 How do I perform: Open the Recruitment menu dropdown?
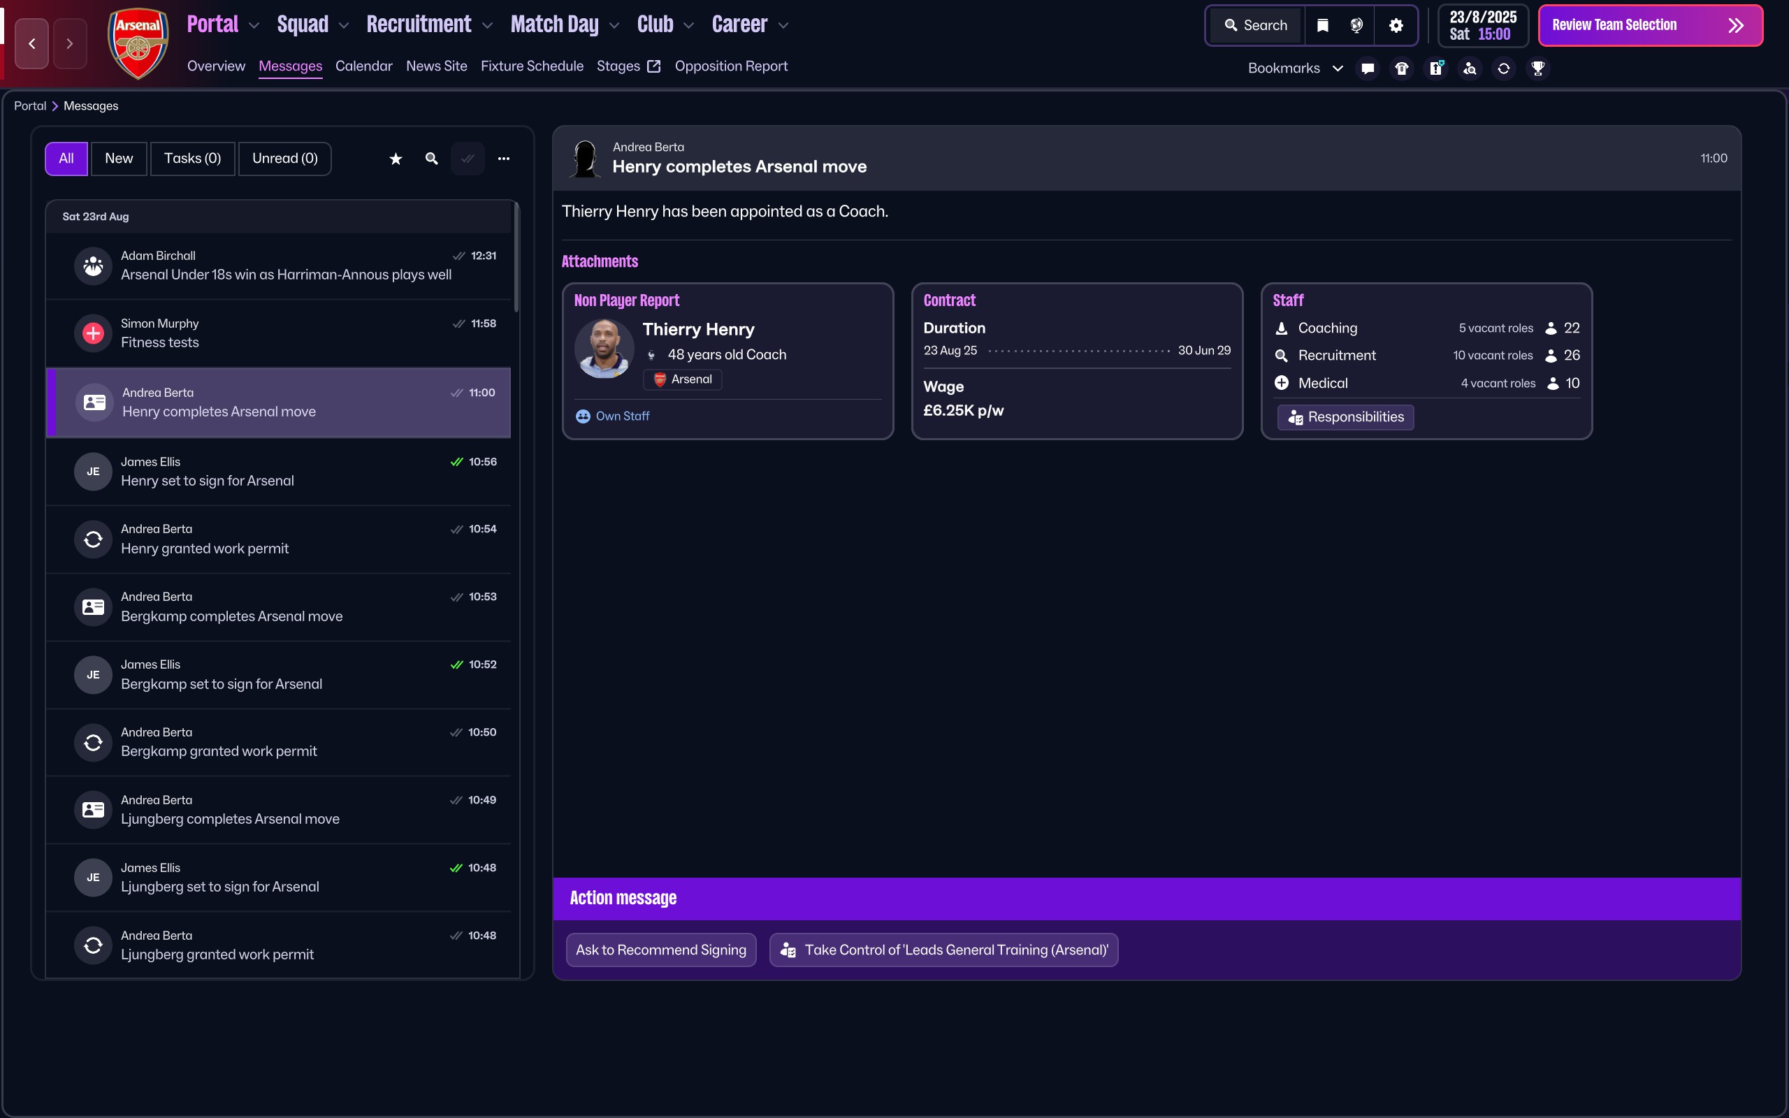tap(429, 24)
